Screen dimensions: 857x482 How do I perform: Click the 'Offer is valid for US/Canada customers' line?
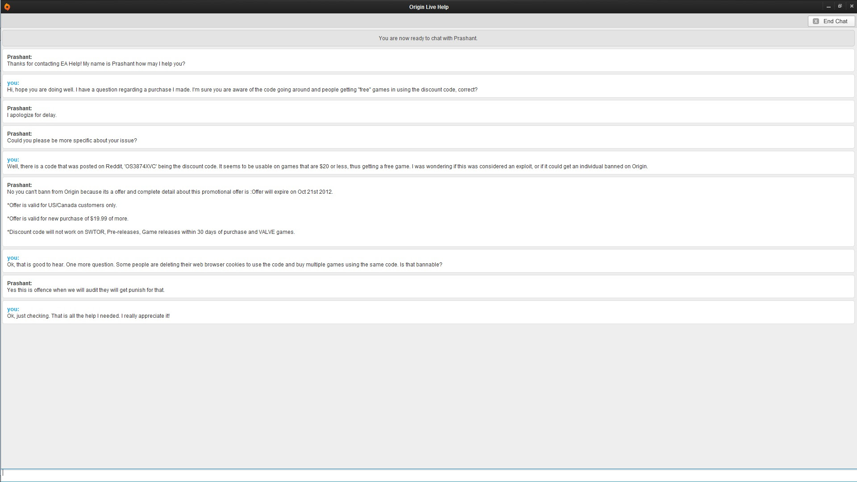tap(62, 205)
